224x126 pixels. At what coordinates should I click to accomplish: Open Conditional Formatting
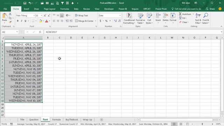(129, 19)
